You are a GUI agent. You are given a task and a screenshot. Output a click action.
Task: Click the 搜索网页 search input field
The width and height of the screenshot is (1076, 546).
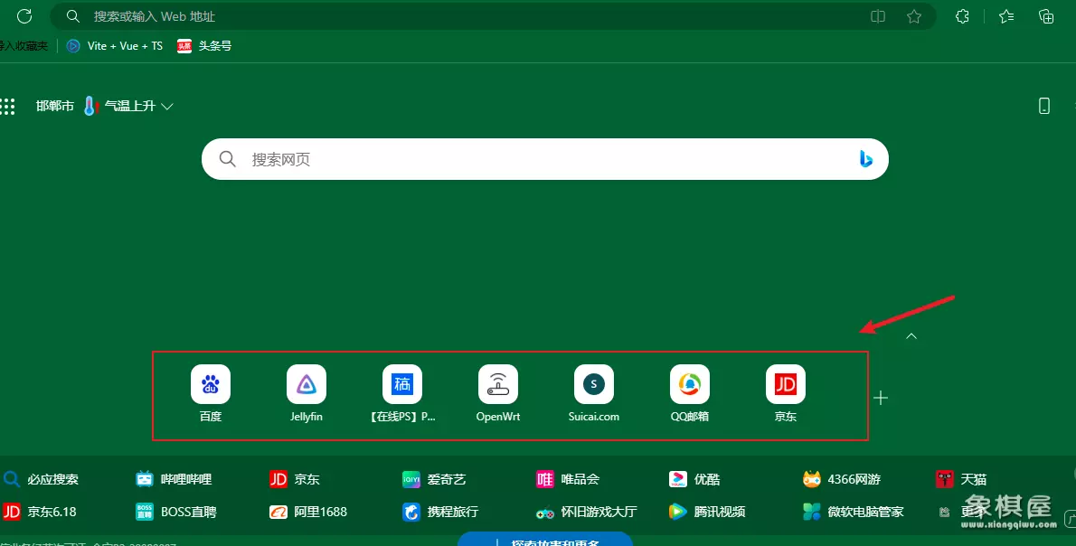pos(543,159)
